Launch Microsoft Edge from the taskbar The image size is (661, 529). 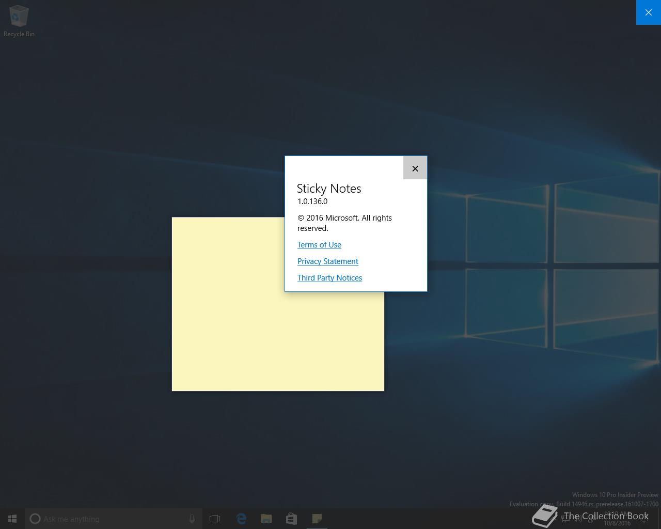(x=241, y=519)
